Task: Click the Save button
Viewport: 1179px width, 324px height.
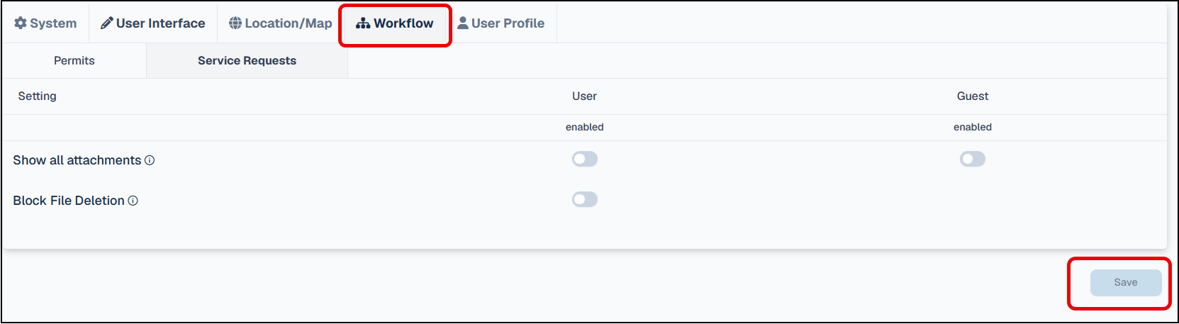Action: tap(1126, 282)
